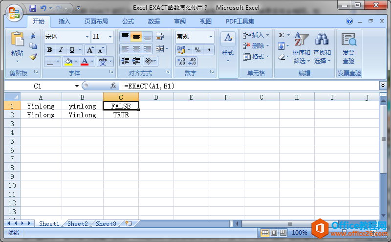Switch to the 页面布局 ribbon tab
This screenshot has height=242, width=391.
(x=96, y=21)
